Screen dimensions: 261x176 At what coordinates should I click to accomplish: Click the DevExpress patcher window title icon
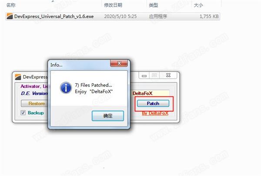(18, 77)
